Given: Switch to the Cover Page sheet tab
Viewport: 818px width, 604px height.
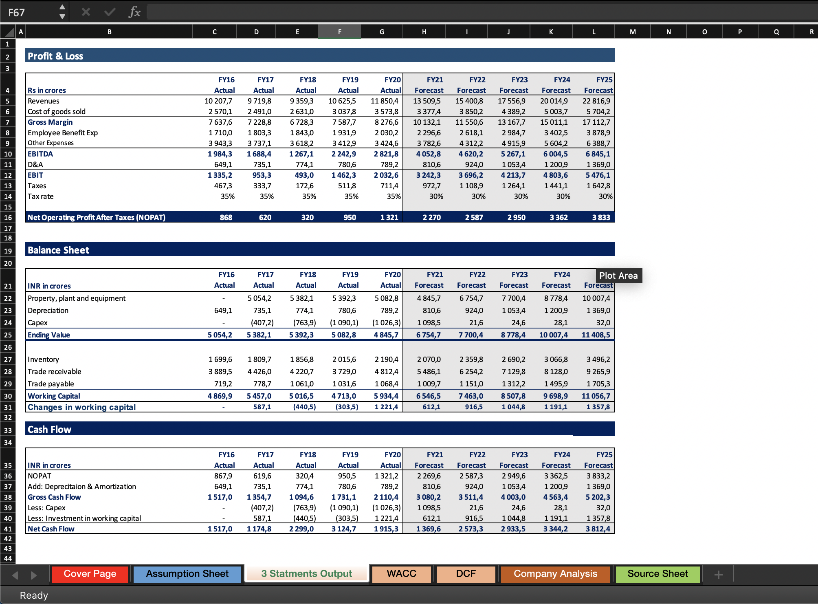Looking at the screenshot, I should click(x=90, y=574).
